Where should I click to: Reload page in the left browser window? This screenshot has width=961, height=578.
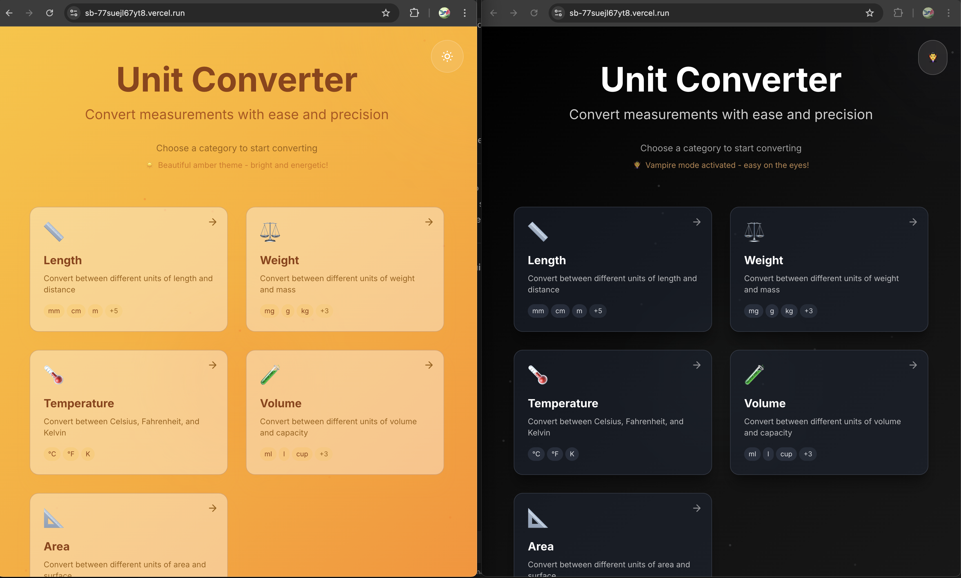[50, 13]
